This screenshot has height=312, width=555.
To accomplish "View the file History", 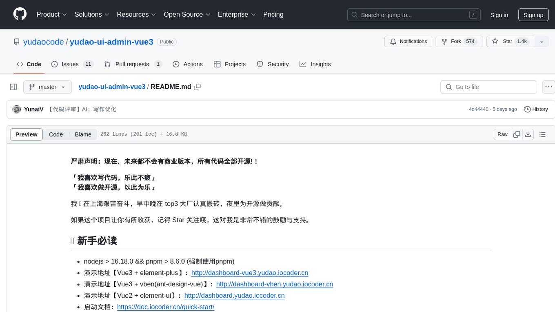I will click(536, 109).
